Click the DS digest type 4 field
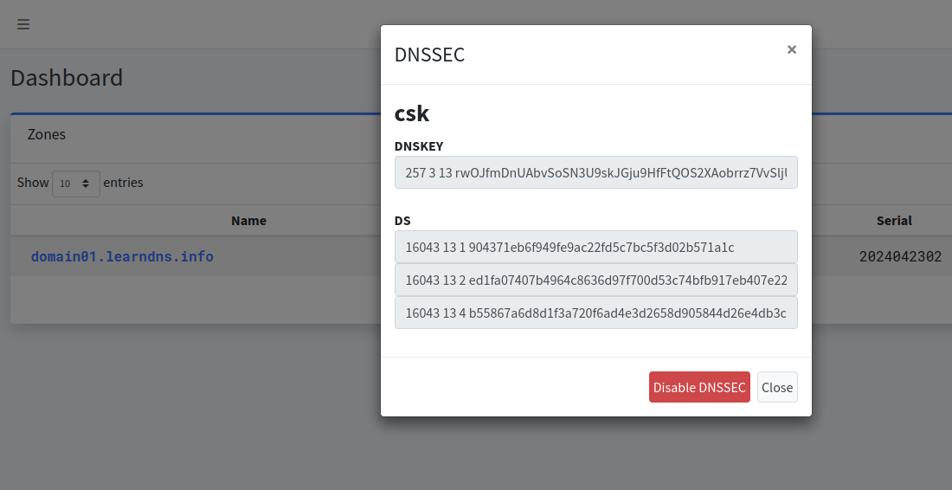952x490 pixels. [595, 313]
